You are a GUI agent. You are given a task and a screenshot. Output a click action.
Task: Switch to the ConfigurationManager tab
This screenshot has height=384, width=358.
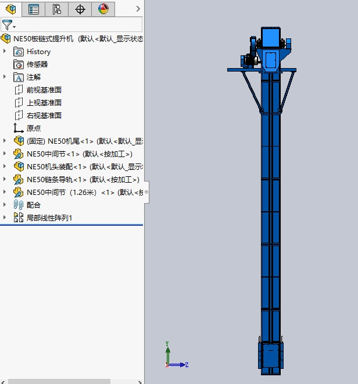click(x=57, y=9)
